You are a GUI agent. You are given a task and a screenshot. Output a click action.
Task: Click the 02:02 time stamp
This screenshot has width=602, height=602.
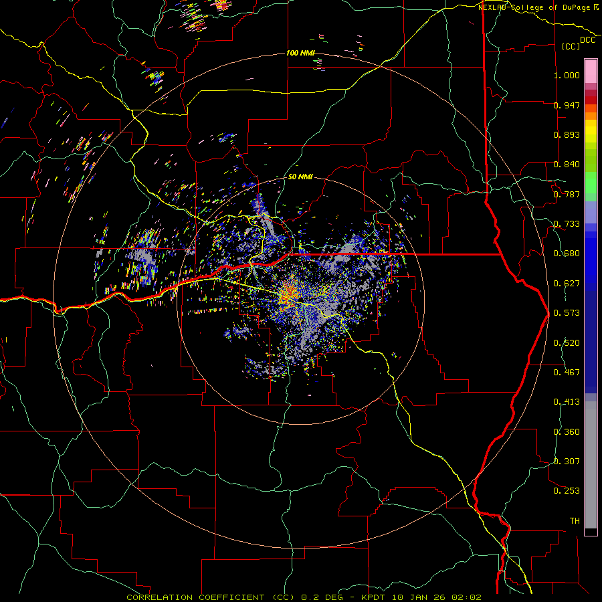click(x=466, y=597)
